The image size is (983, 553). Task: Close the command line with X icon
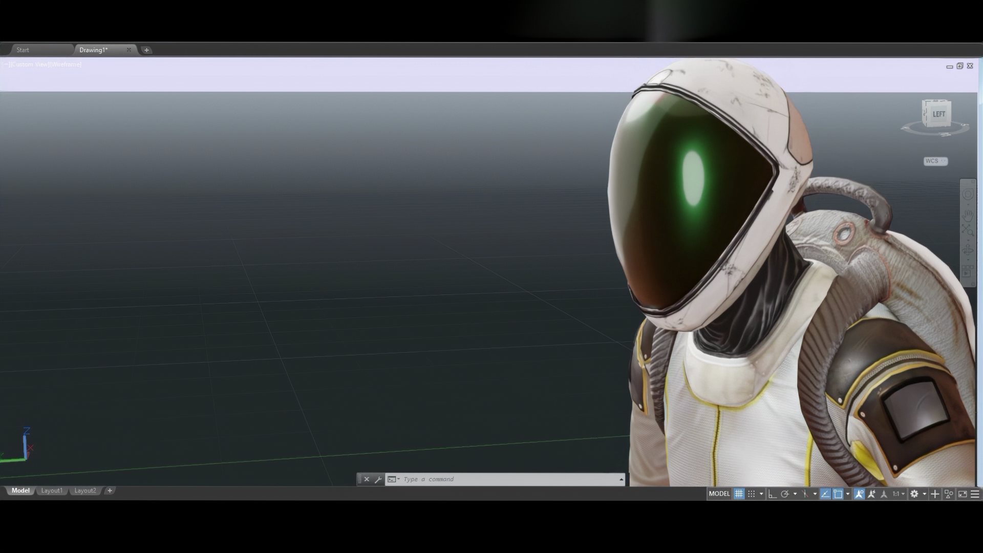367,479
